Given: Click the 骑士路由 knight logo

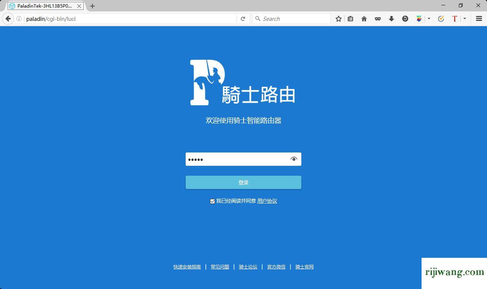Looking at the screenshot, I should pyautogui.click(x=243, y=82).
